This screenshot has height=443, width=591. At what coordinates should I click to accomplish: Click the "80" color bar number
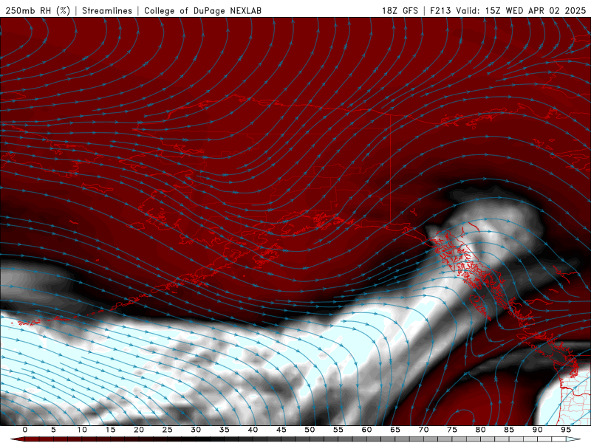[x=480, y=430]
